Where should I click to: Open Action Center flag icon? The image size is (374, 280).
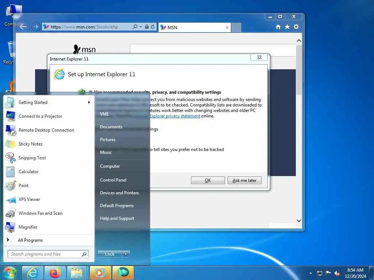click(x=328, y=273)
